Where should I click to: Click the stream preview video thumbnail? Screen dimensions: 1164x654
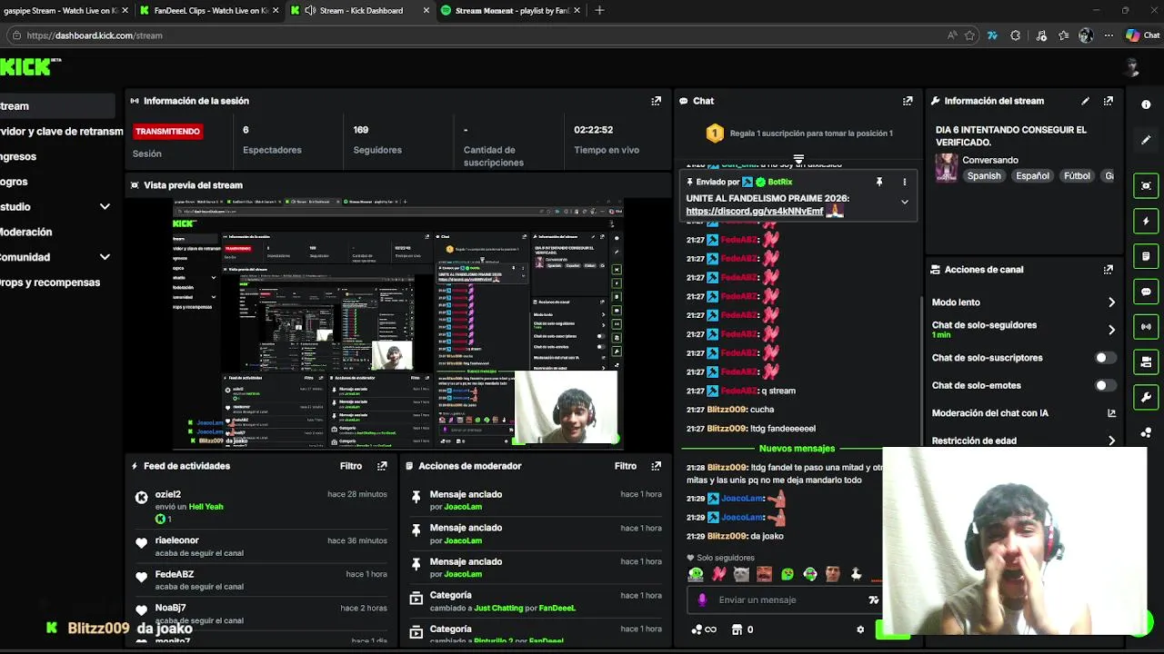click(397, 322)
